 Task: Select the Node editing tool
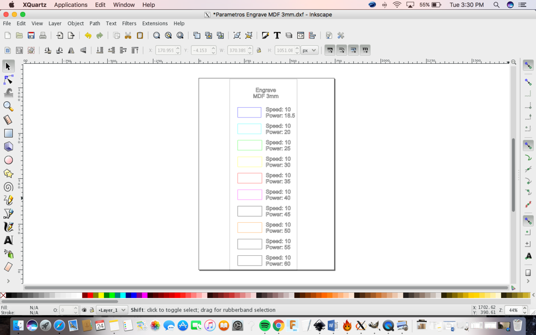tap(9, 80)
